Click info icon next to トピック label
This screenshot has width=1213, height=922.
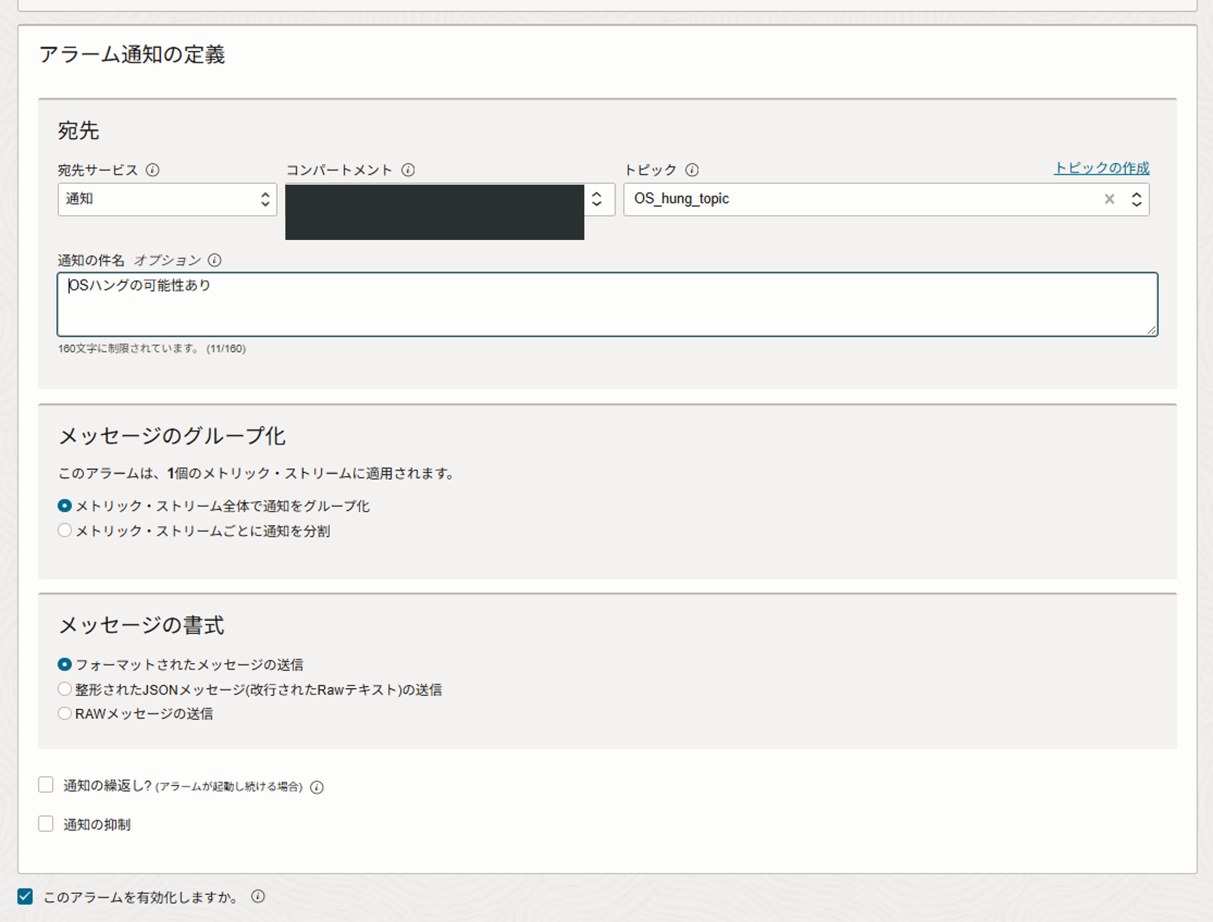[x=692, y=170]
